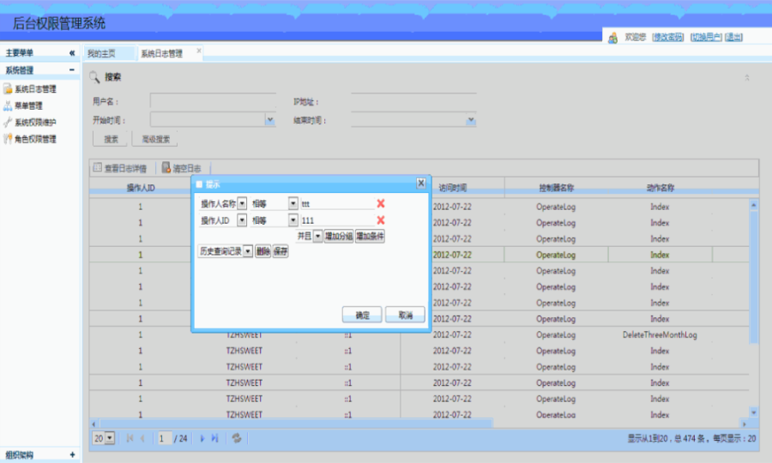The image size is (772, 463).
Task: Click the value field containing 111
Action: 337,220
